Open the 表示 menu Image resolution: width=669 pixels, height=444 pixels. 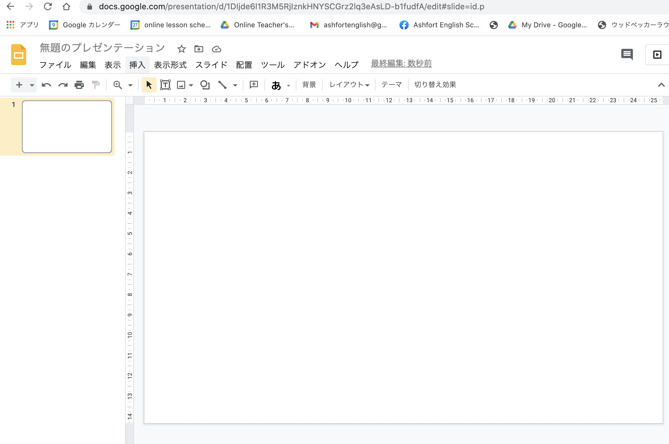coord(113,65)
